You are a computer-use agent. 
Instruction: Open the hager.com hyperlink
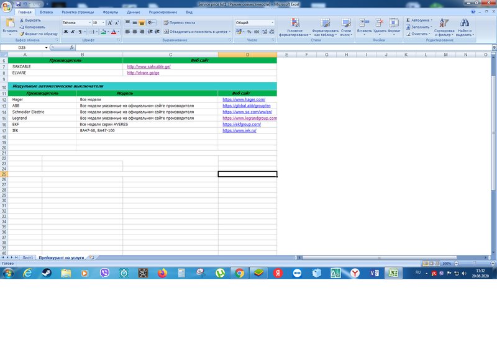(244, 99)
